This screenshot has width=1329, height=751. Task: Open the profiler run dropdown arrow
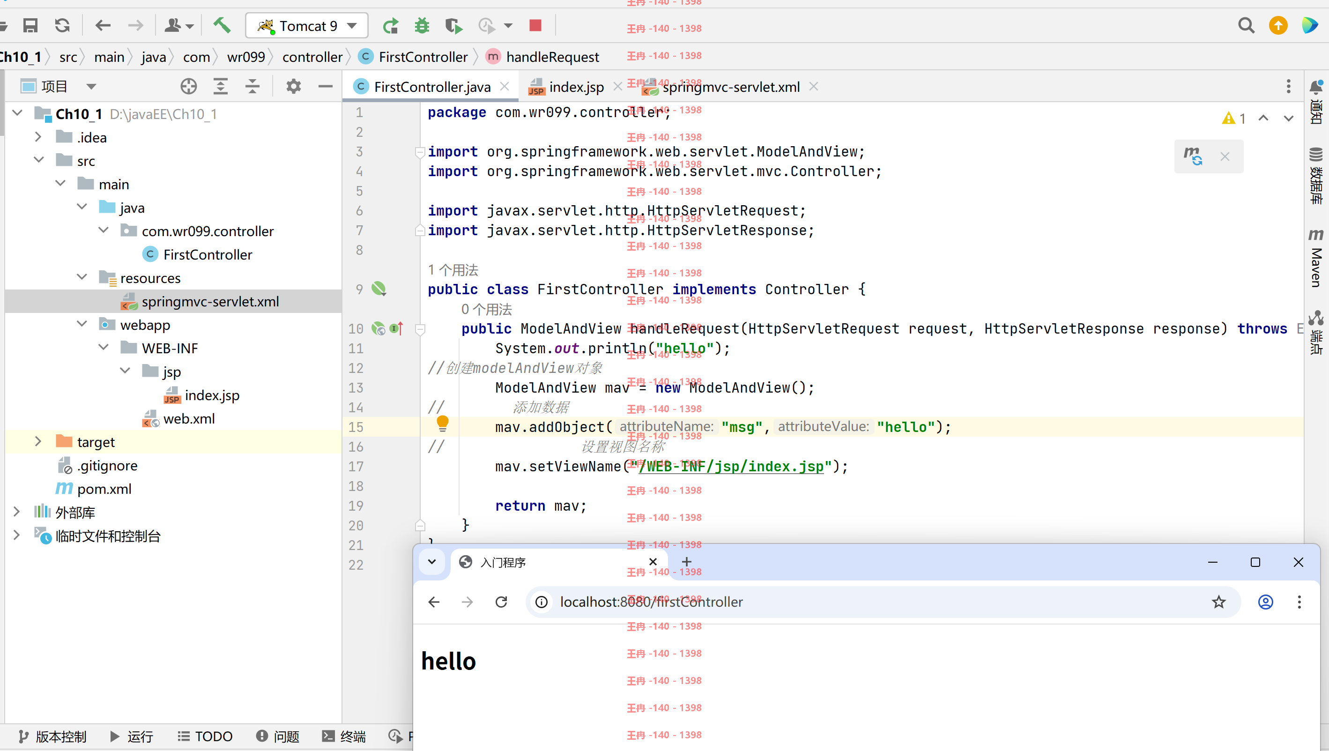(508, 25)
